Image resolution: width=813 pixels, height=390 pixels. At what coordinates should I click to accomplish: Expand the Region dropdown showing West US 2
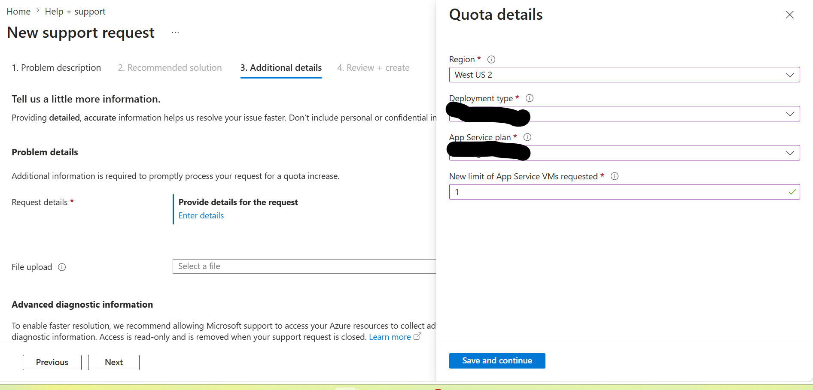[624, 75]
